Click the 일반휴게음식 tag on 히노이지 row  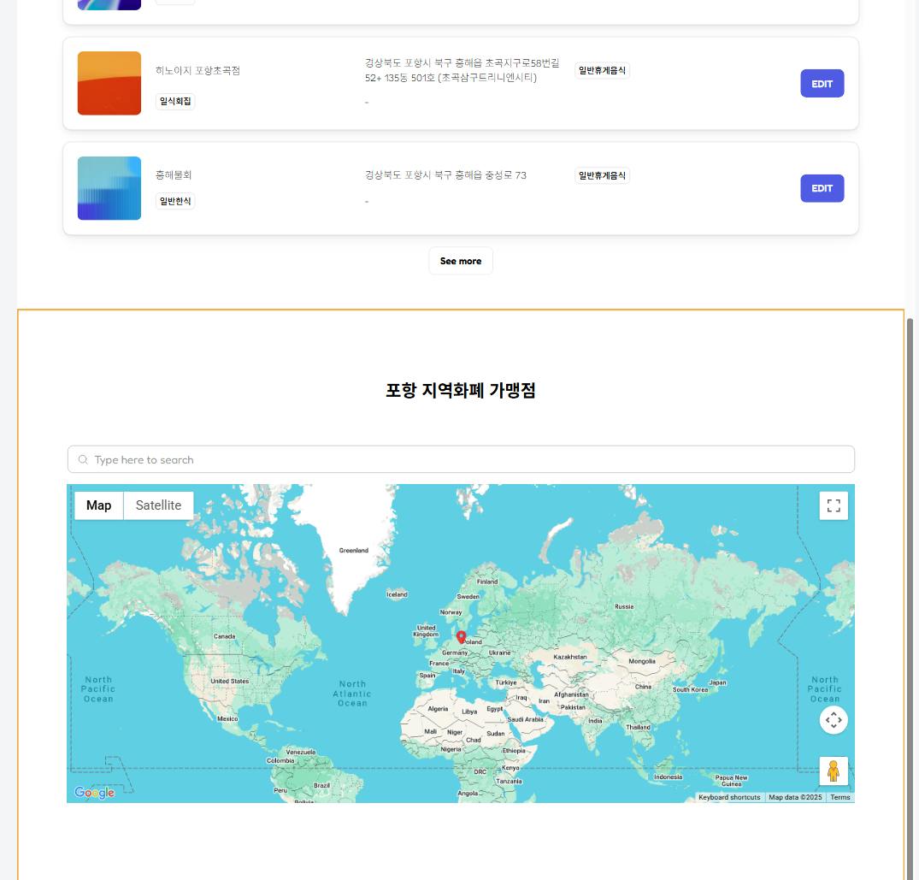602,70
